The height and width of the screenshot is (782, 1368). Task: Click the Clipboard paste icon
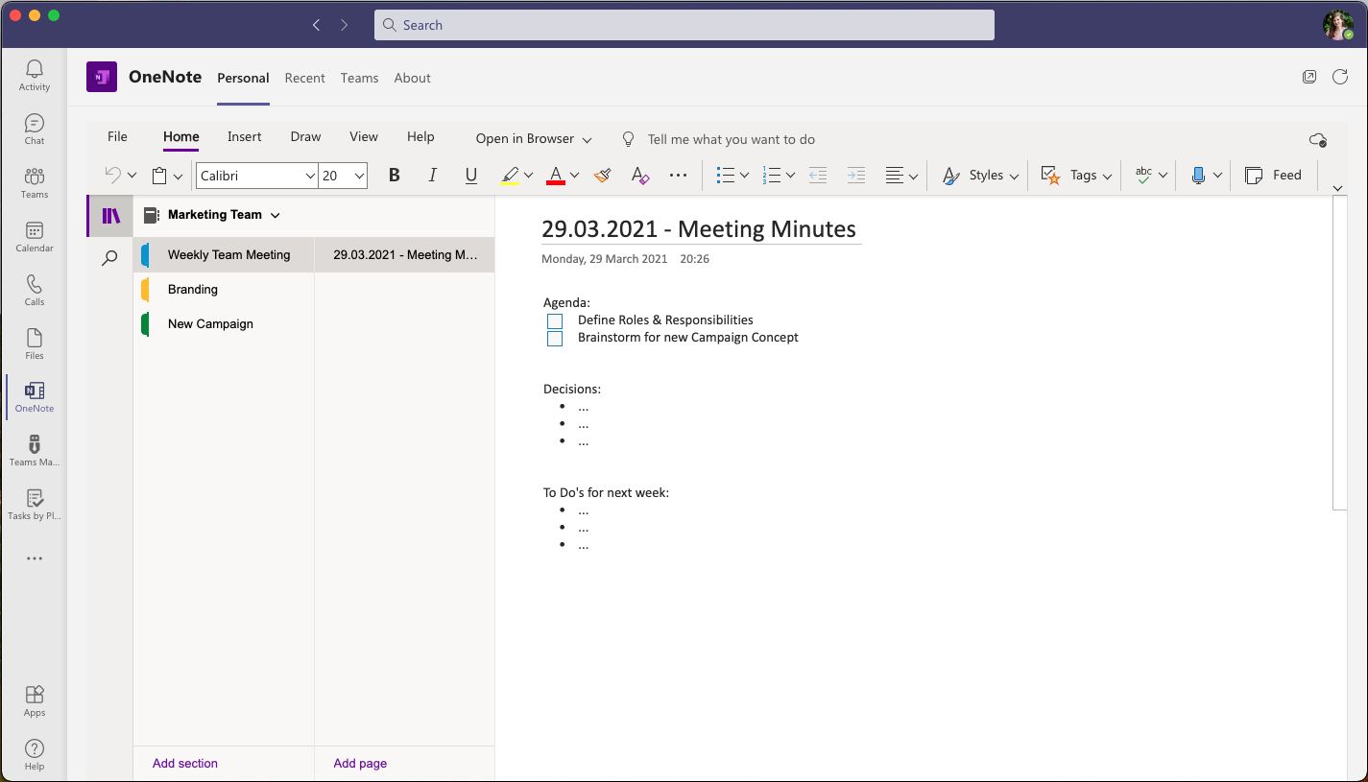(x=159, y=176)
